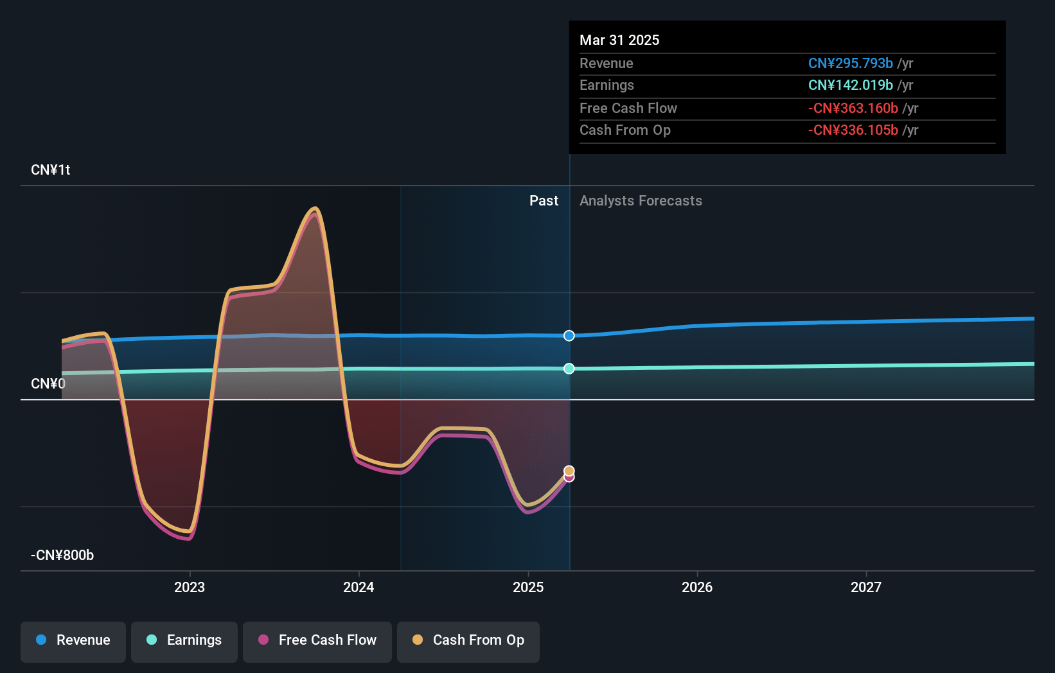Click the Revenue row label in tooltip

607,64
